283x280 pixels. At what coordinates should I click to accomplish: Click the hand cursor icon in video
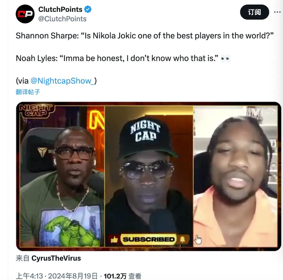(198, 240)
